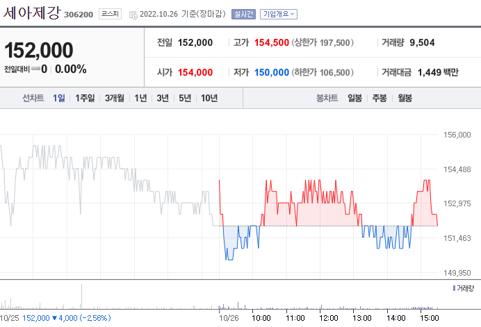The height and width of the screenshot is (327, 481).
Task: Click the 전일 value 152,000
Action: [x=195, y=42]
